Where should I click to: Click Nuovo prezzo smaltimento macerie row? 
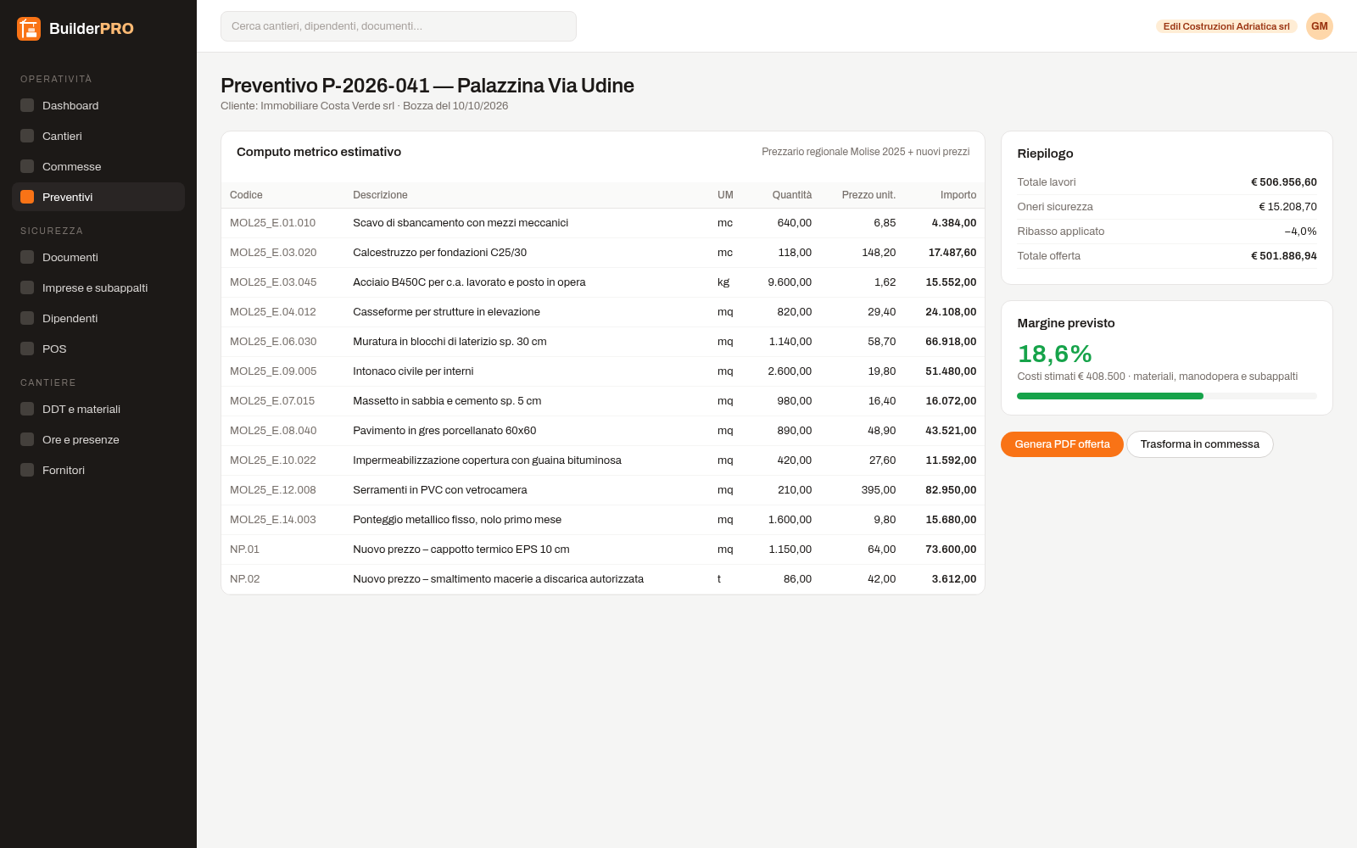[603, 579]
